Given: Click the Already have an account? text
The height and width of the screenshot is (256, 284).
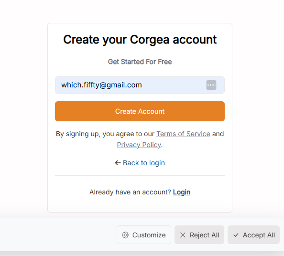Looking at the screenshot, I should pyautogui.click(x=130, y=192).
